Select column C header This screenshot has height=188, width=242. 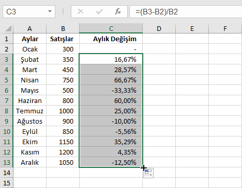click(x=111, y=28)
